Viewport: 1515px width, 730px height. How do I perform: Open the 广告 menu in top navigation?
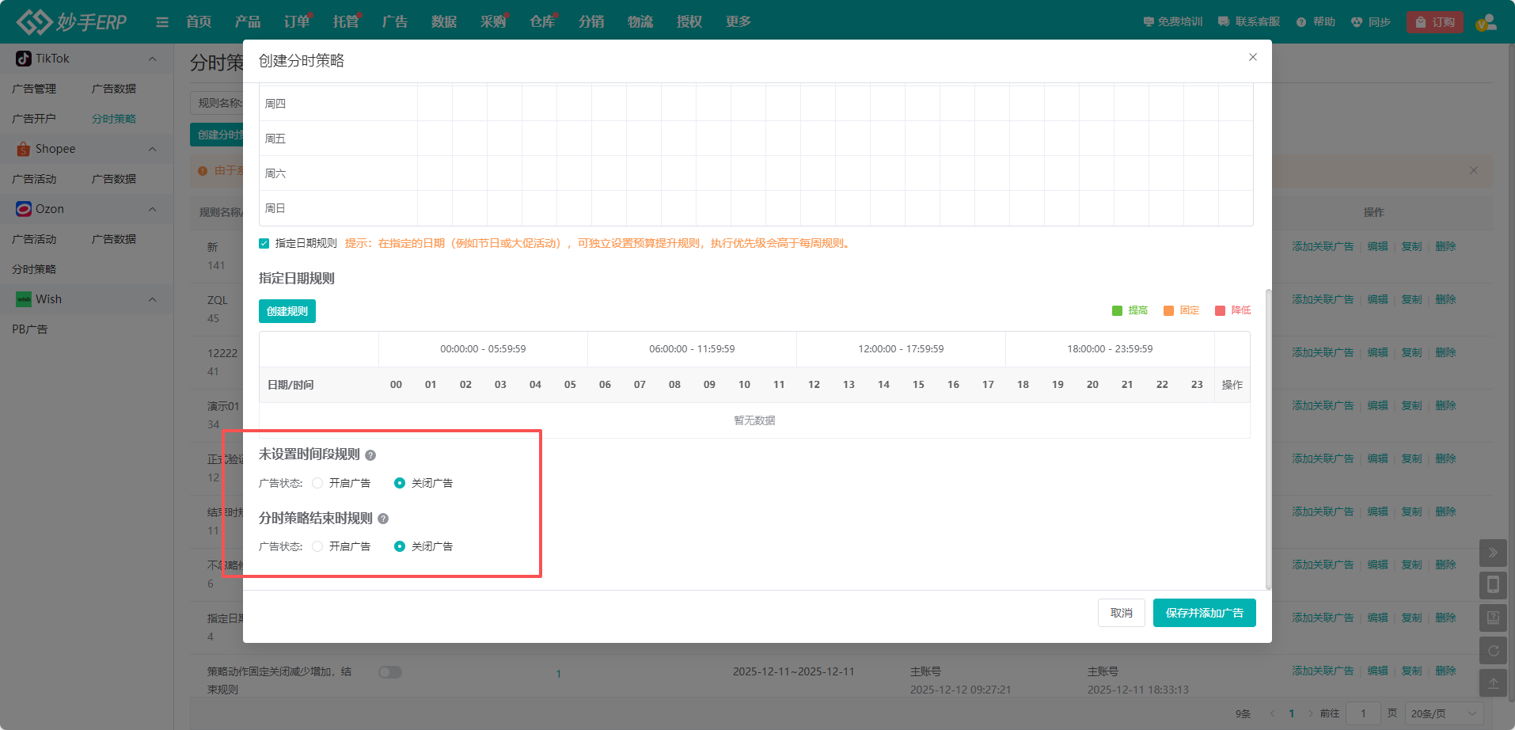394,21
